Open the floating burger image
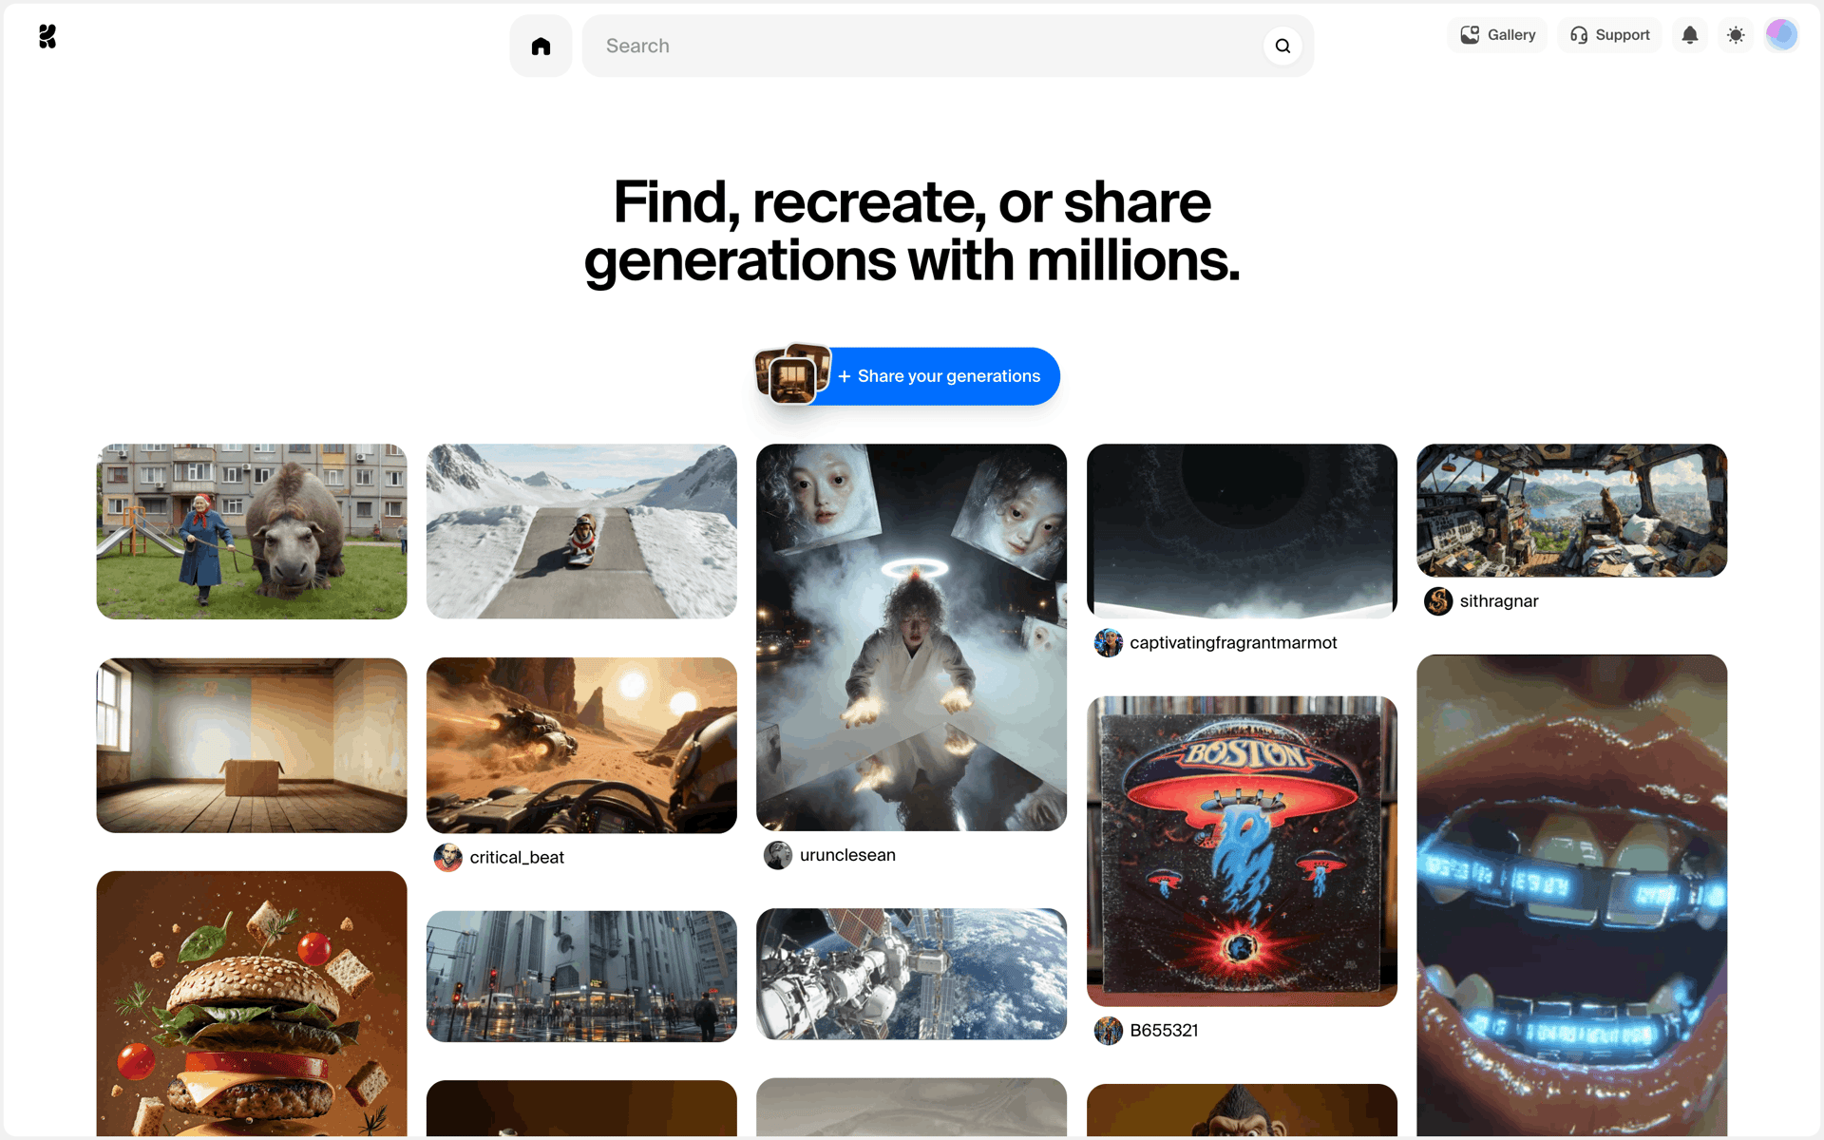1824x1140 pixels. [x=252, y=1003]
